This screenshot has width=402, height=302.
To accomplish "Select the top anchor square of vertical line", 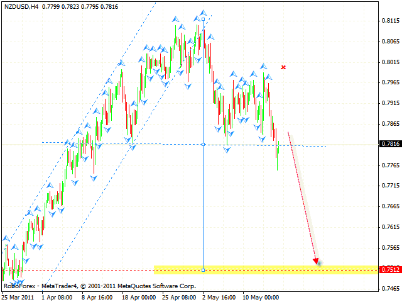I will coord(203,20).
